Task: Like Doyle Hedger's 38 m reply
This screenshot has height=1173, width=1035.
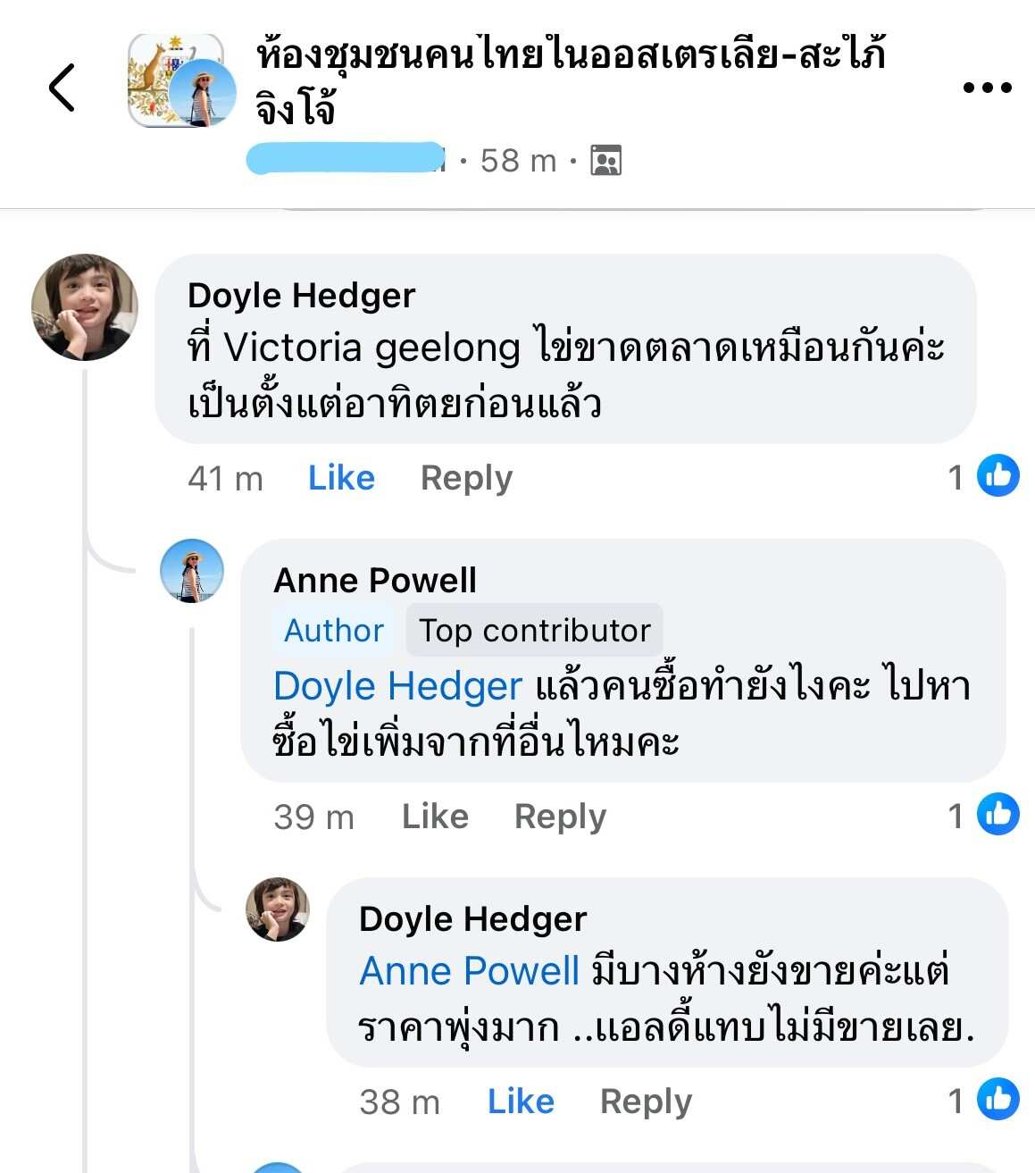Action: pyautogui.click(x=521, y=1102)
